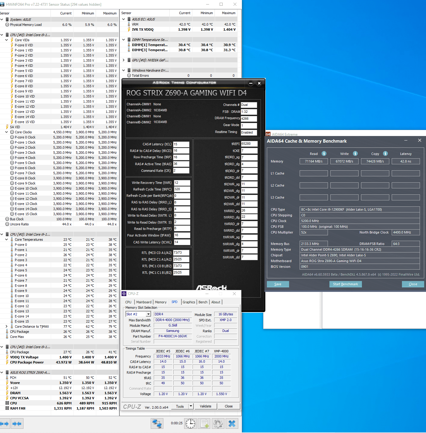Select the Vcore sensor row

coord(59,383)
